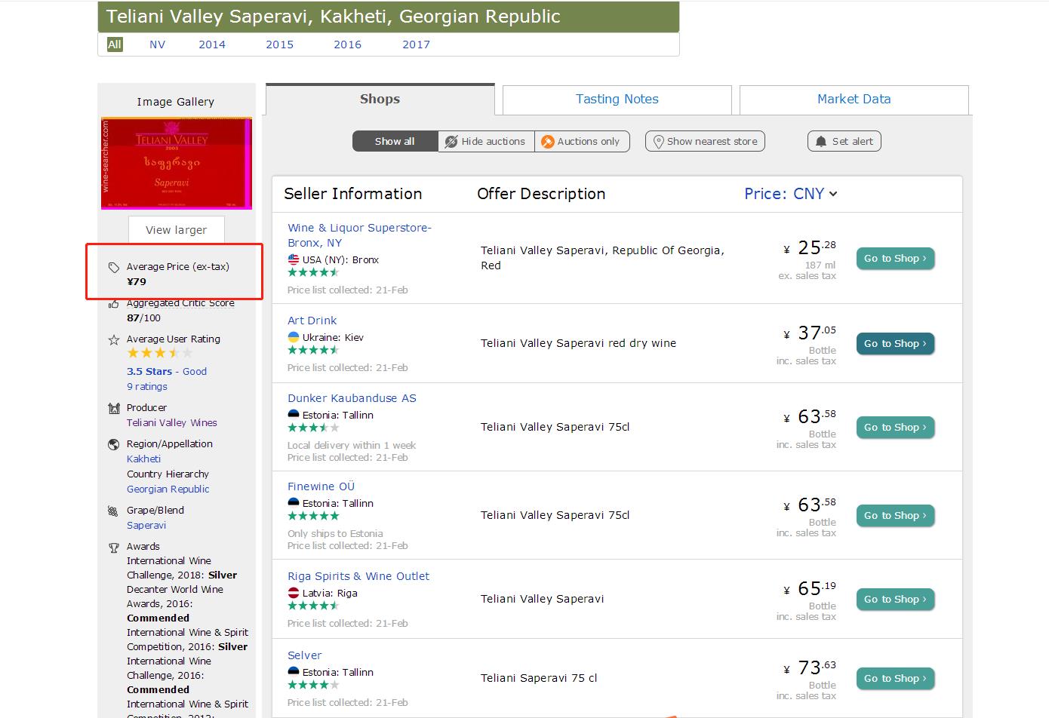This screenshot has width=1049, height=718.
Task: Open the Price CNY currency dropdown
Action: [x=791, y=194]
